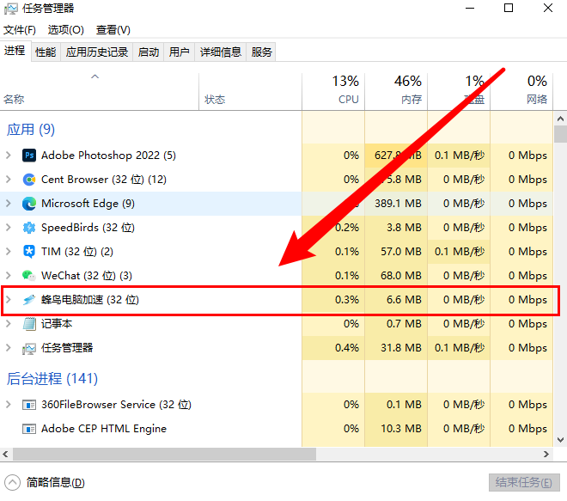Expand the Adobe Photoshop 2022 process group
Screen dimensions: 567x501
pyautogui.click(x=9, y=156)
